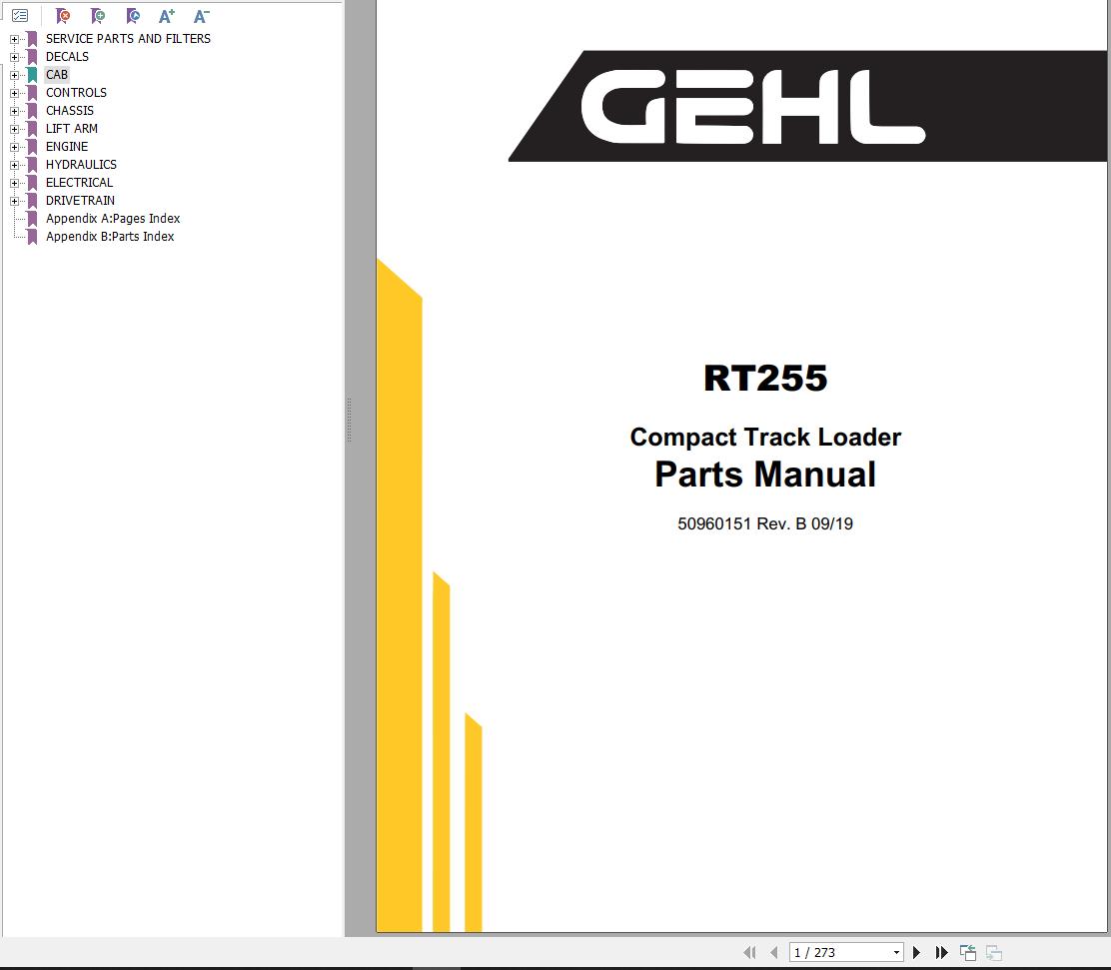Open Appendix B:Parts Index bookmark
Viewport: 1111px width, 970px height.
click(110, 237)
